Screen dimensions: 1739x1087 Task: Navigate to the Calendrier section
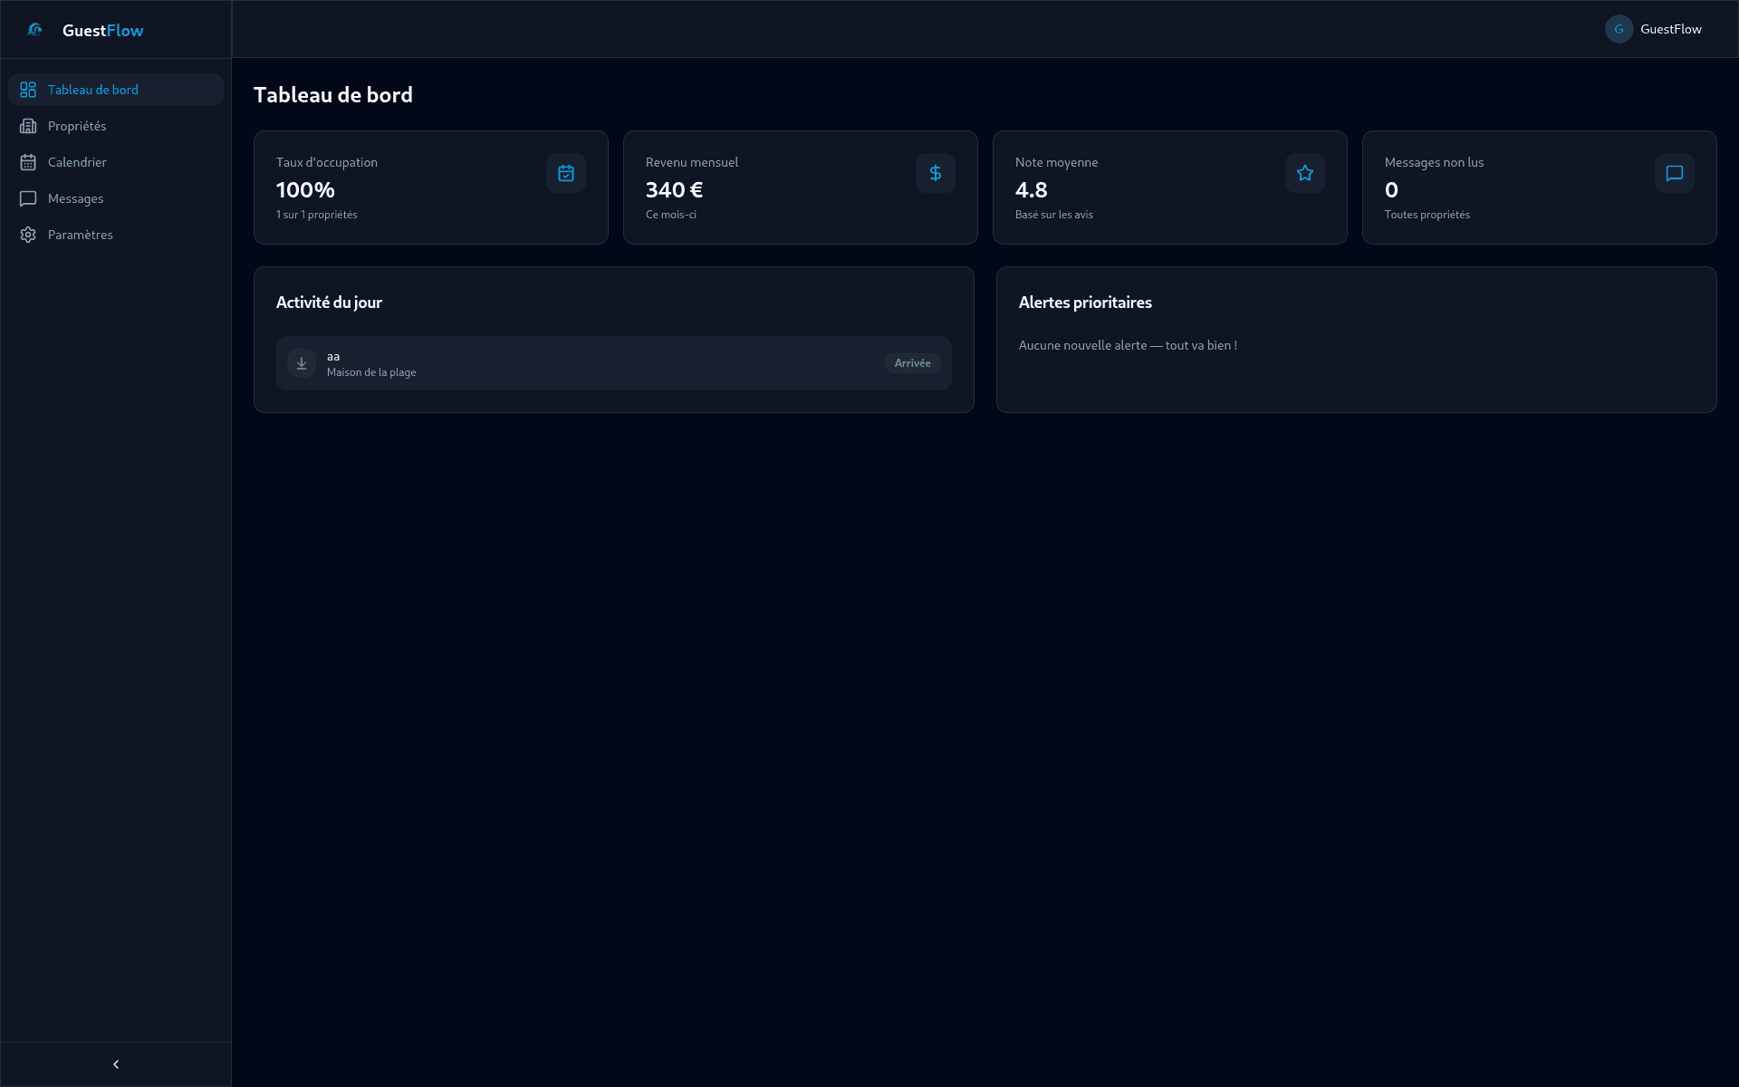click(77, 161)
